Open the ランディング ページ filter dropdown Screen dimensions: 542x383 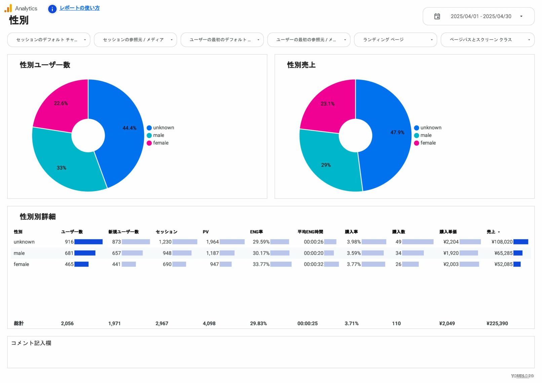pyautogui.click(x=395, y=40)
